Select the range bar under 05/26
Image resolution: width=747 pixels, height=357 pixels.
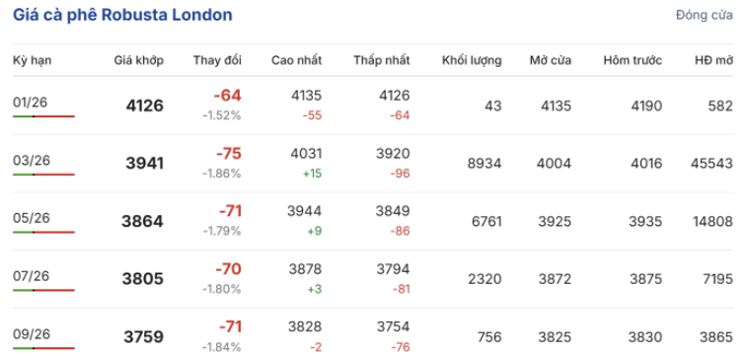point(43,233)
